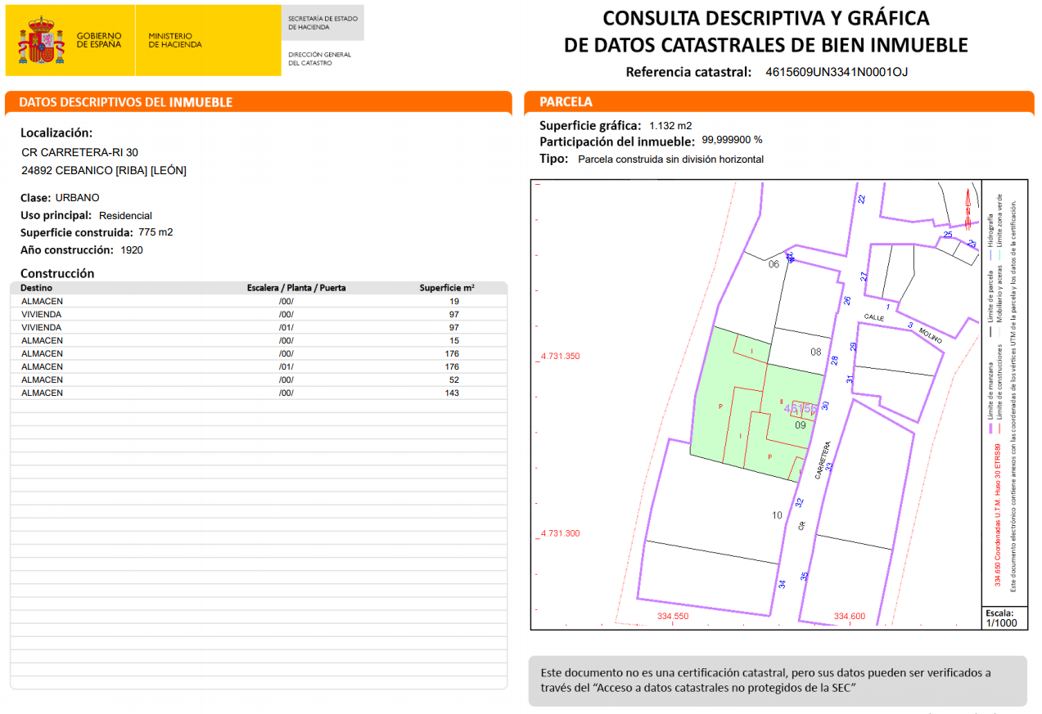Click street number 22 on the map
1042x714 pixels.
point(861,199)
